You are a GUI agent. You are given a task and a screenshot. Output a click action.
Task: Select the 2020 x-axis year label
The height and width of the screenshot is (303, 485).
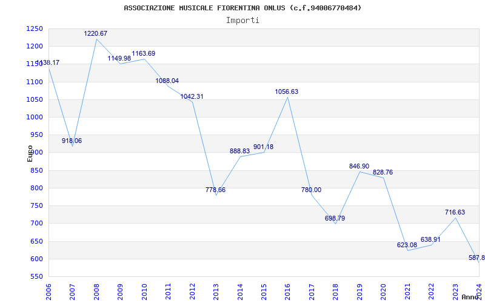pos(384,292)
